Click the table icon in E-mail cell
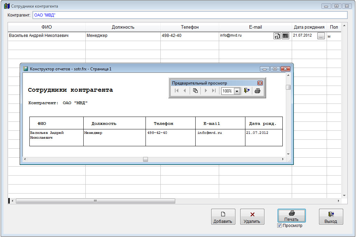 coord(285,36)
